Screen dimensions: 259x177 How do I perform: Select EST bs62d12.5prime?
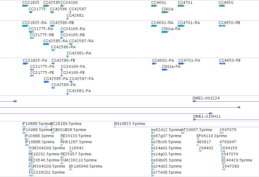[166, 130]
